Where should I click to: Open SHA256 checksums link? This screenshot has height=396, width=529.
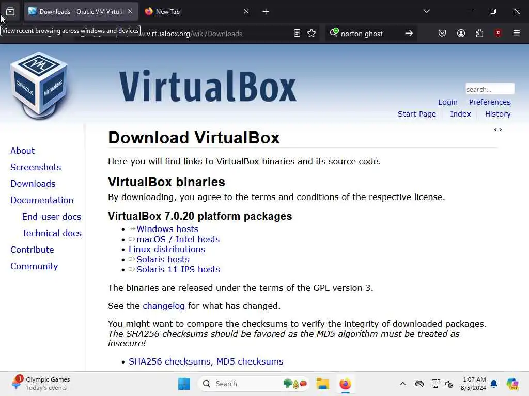(170, 361)
